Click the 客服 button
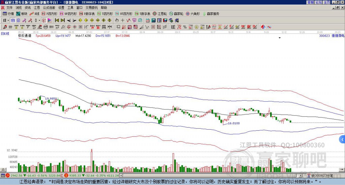The height and width of the screenshot is (185, 345). point(310,2)
